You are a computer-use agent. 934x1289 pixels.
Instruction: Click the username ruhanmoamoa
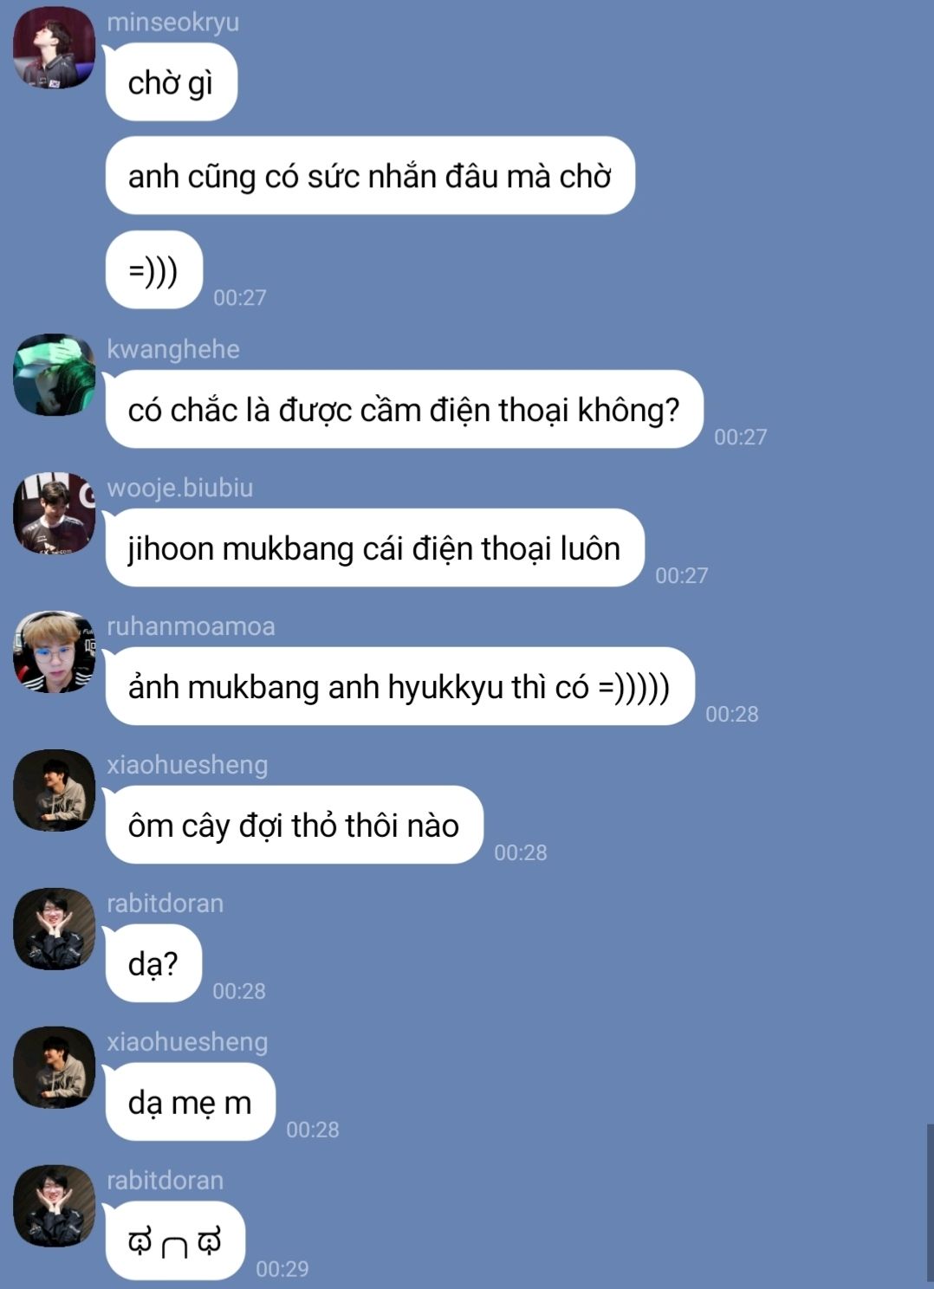[191, 626]
